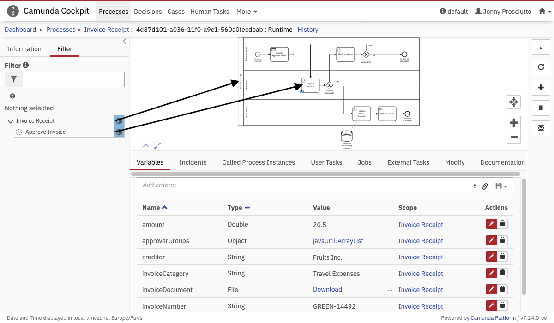
Task: Edit the amount variable with pencil icon
Action: pos(491,224)
